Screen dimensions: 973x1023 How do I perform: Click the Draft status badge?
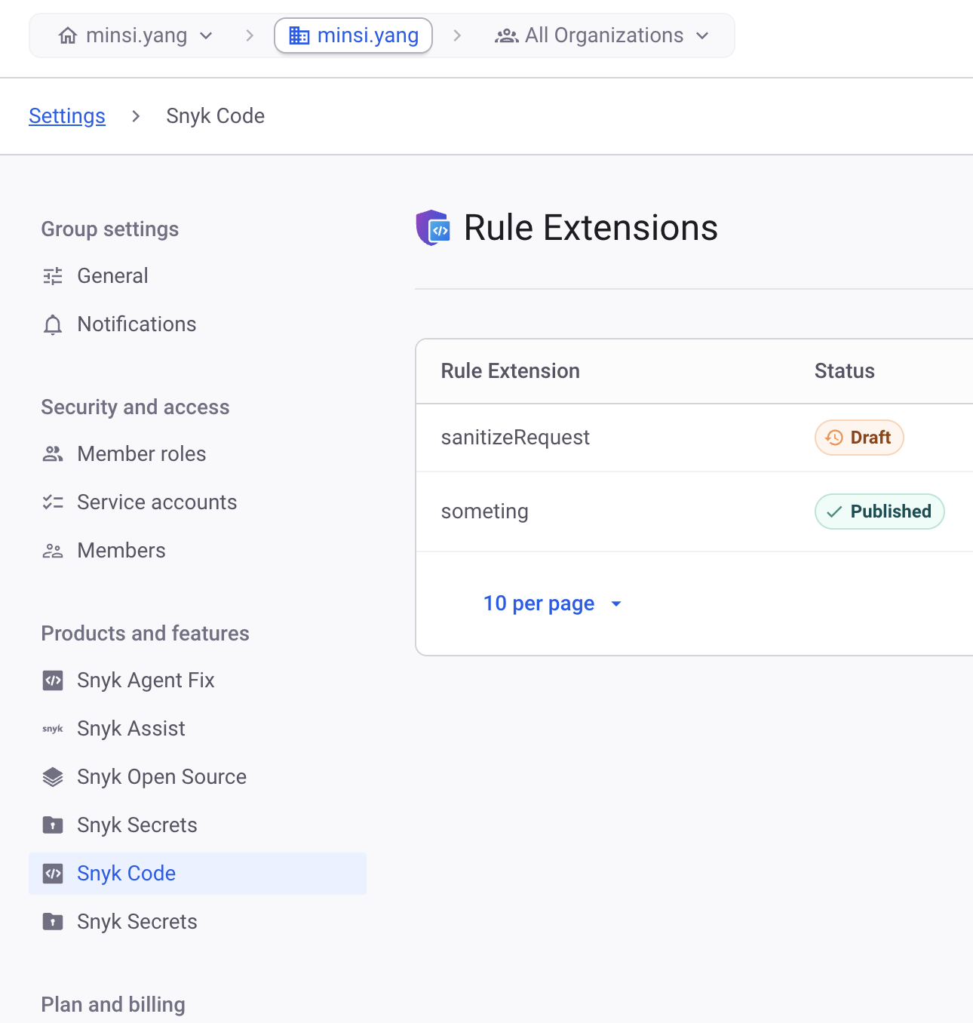click(859, 438)
